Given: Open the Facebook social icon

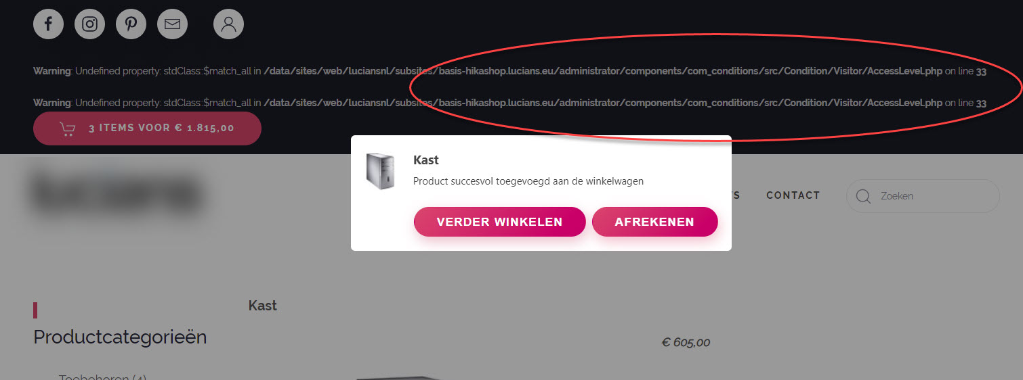Looking at the screenshot, I should [48, 24].
